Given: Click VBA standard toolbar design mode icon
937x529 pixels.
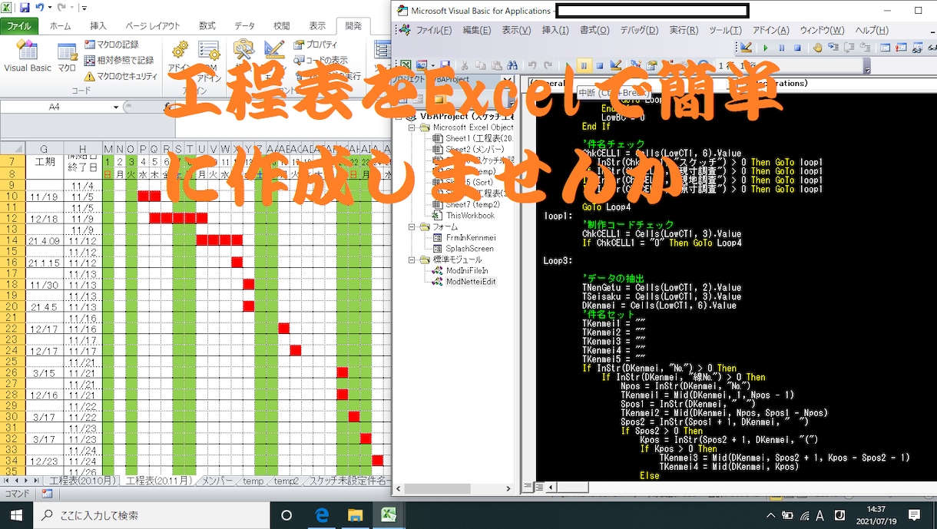Looking at the screenshot, I should (x=616, y=65).
